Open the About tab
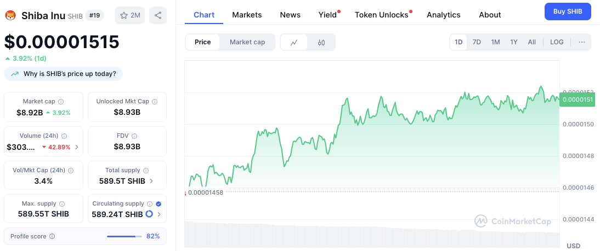This screenshot has height=251, width=600. [490, 15]
